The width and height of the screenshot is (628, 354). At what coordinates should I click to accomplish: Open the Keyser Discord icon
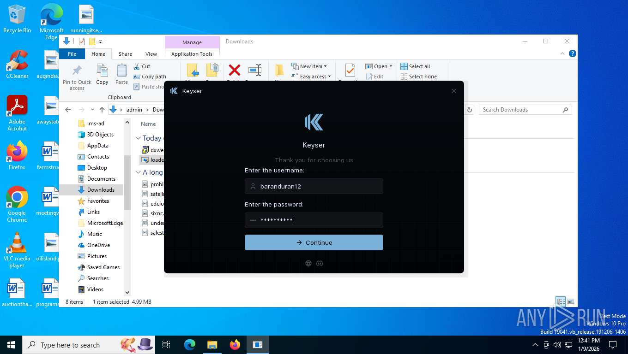pyautogui.click(x=320, y=264)
